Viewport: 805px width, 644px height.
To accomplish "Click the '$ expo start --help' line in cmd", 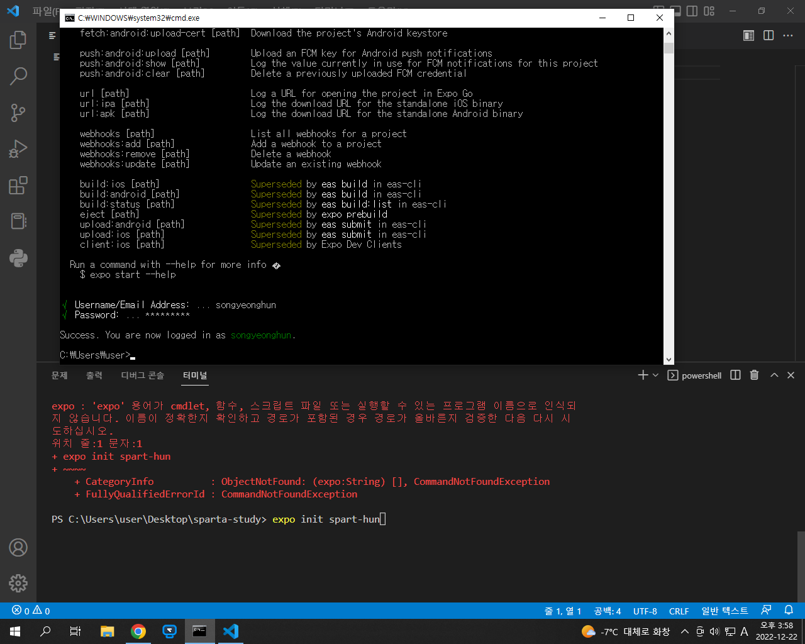I will coord(128,275).
